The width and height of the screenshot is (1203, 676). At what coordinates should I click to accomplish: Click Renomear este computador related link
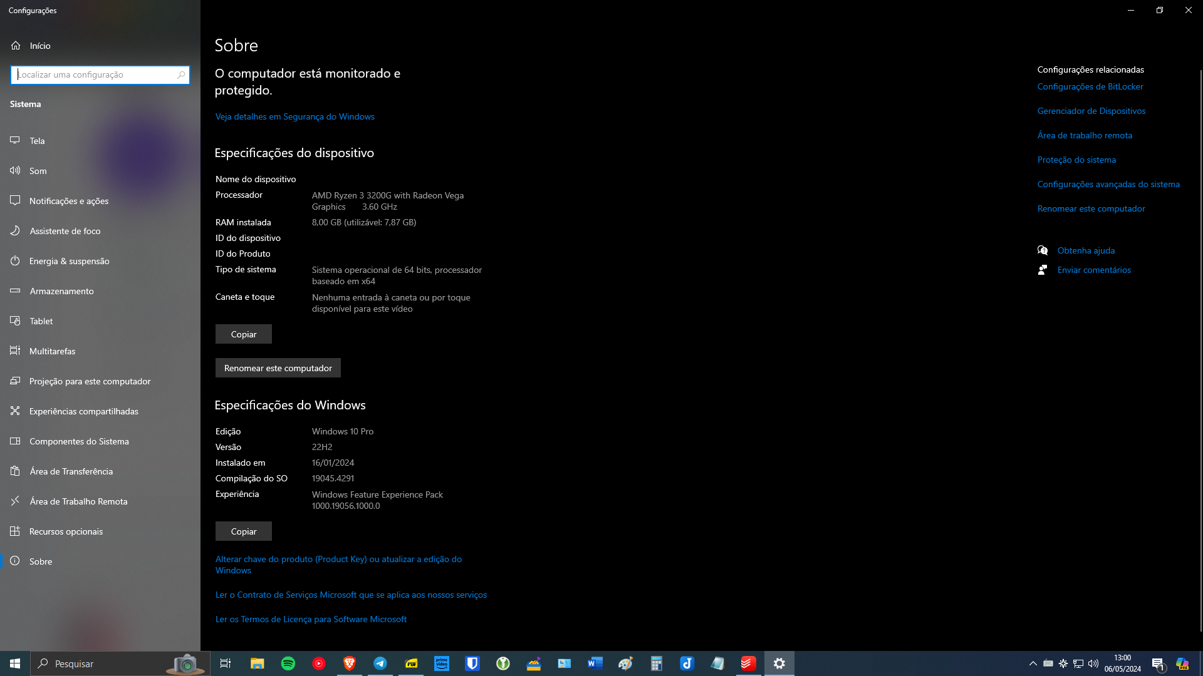point(1091,208)
